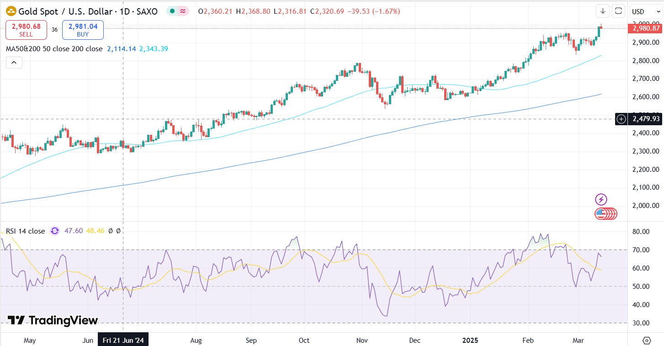Click the purple lightning bolt event icon
Viewport: 664px width, 346px height.
[x=601, y=199]
